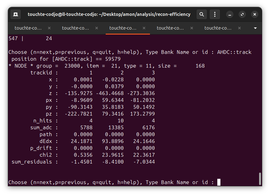Close the second terminal tab
Viewport: 270px width, 195px height.
(x=97, y=28)
